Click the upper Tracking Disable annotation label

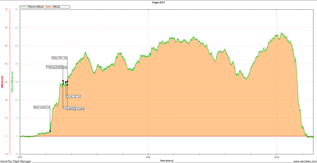pos(54,66)
